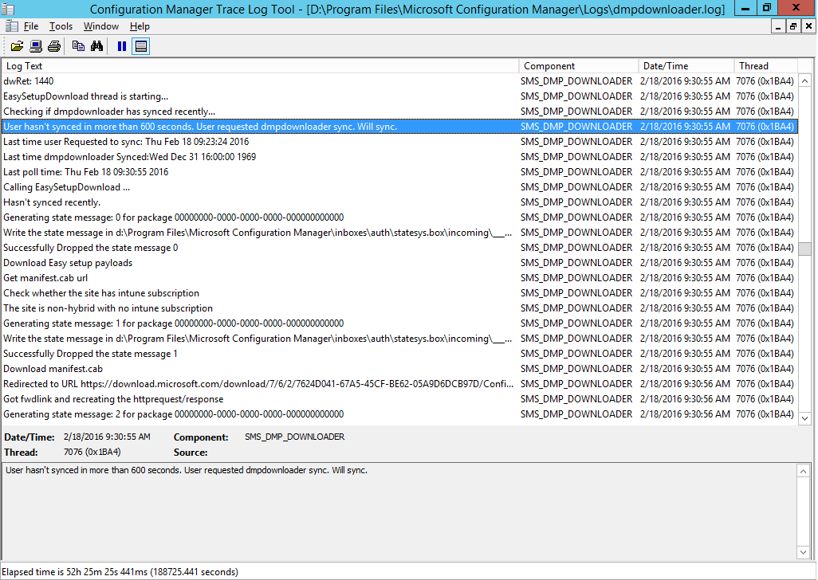The image size is (818, 580).
Task: Sort by Thread column header
Action: pyautogui.click(x=766, y=66)
